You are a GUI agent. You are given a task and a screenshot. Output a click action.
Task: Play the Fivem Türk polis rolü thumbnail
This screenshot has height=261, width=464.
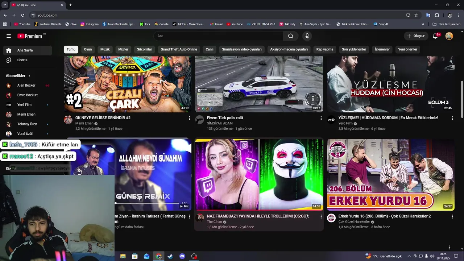coord(259,84)
